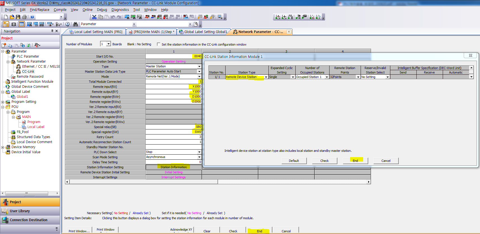Viewport: 480px width, 234px height.
Task: Open the Diagnostics menu
Action: point(120,10)
